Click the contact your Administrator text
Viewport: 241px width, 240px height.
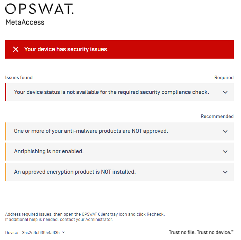pos(86,220)
